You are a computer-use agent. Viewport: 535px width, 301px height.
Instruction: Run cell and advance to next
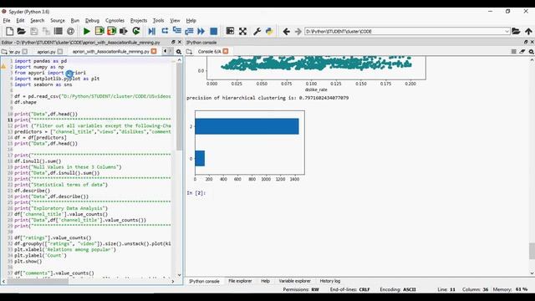coord(111,32)
